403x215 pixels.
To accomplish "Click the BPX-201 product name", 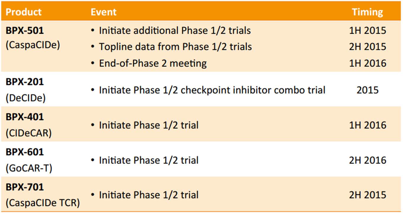I will pyautogui.click(x=25, y=82).
